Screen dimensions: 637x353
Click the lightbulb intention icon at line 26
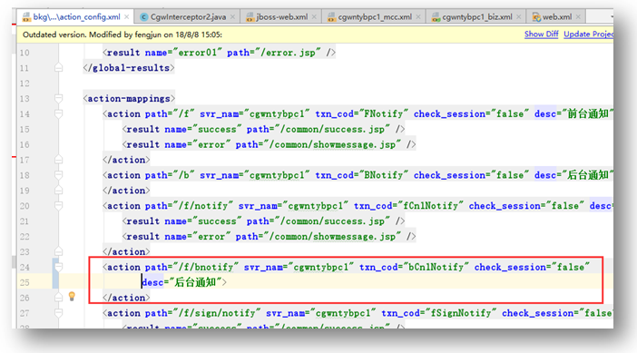click(x=72, y=296)
